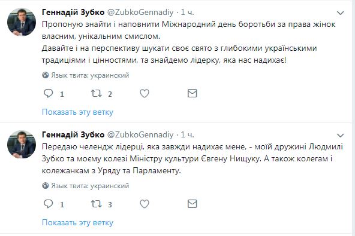Click second "Показать эту ветку" link
This screenshot has width=355, height=236.
coord(77,223)
